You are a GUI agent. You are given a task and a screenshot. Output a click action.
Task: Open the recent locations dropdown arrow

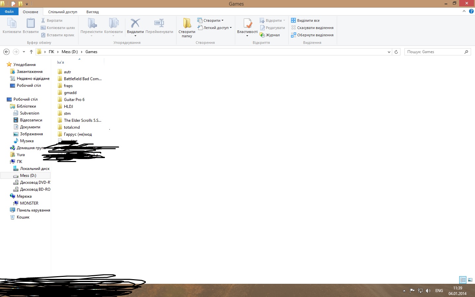[x=24, y=52]
